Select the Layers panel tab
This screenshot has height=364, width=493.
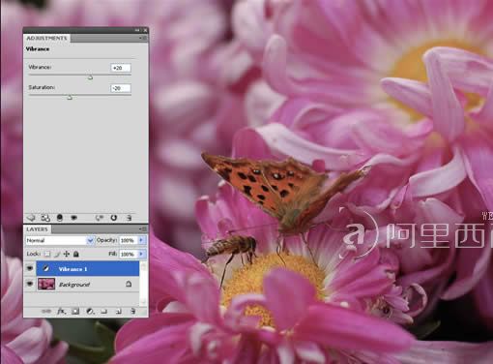click(37, 229)
